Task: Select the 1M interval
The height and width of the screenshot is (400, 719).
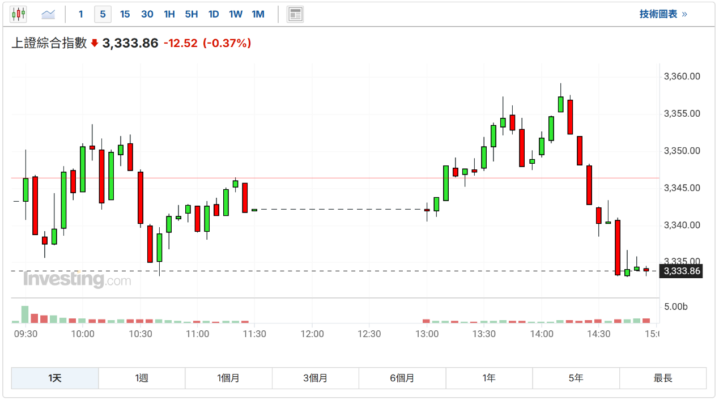Action: (258, 14)
